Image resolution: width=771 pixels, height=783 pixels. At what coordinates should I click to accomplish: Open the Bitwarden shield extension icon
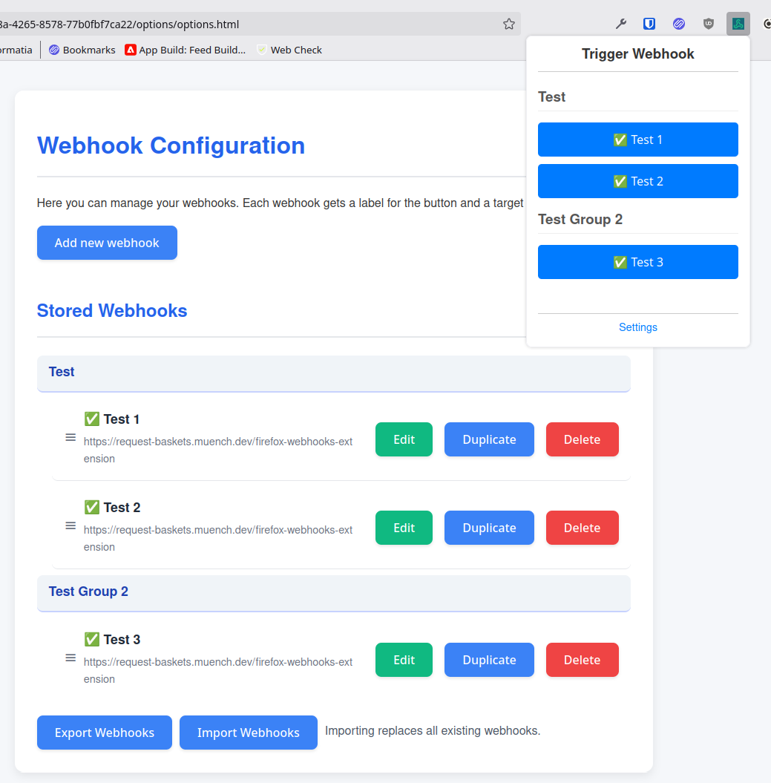(649, 24)
